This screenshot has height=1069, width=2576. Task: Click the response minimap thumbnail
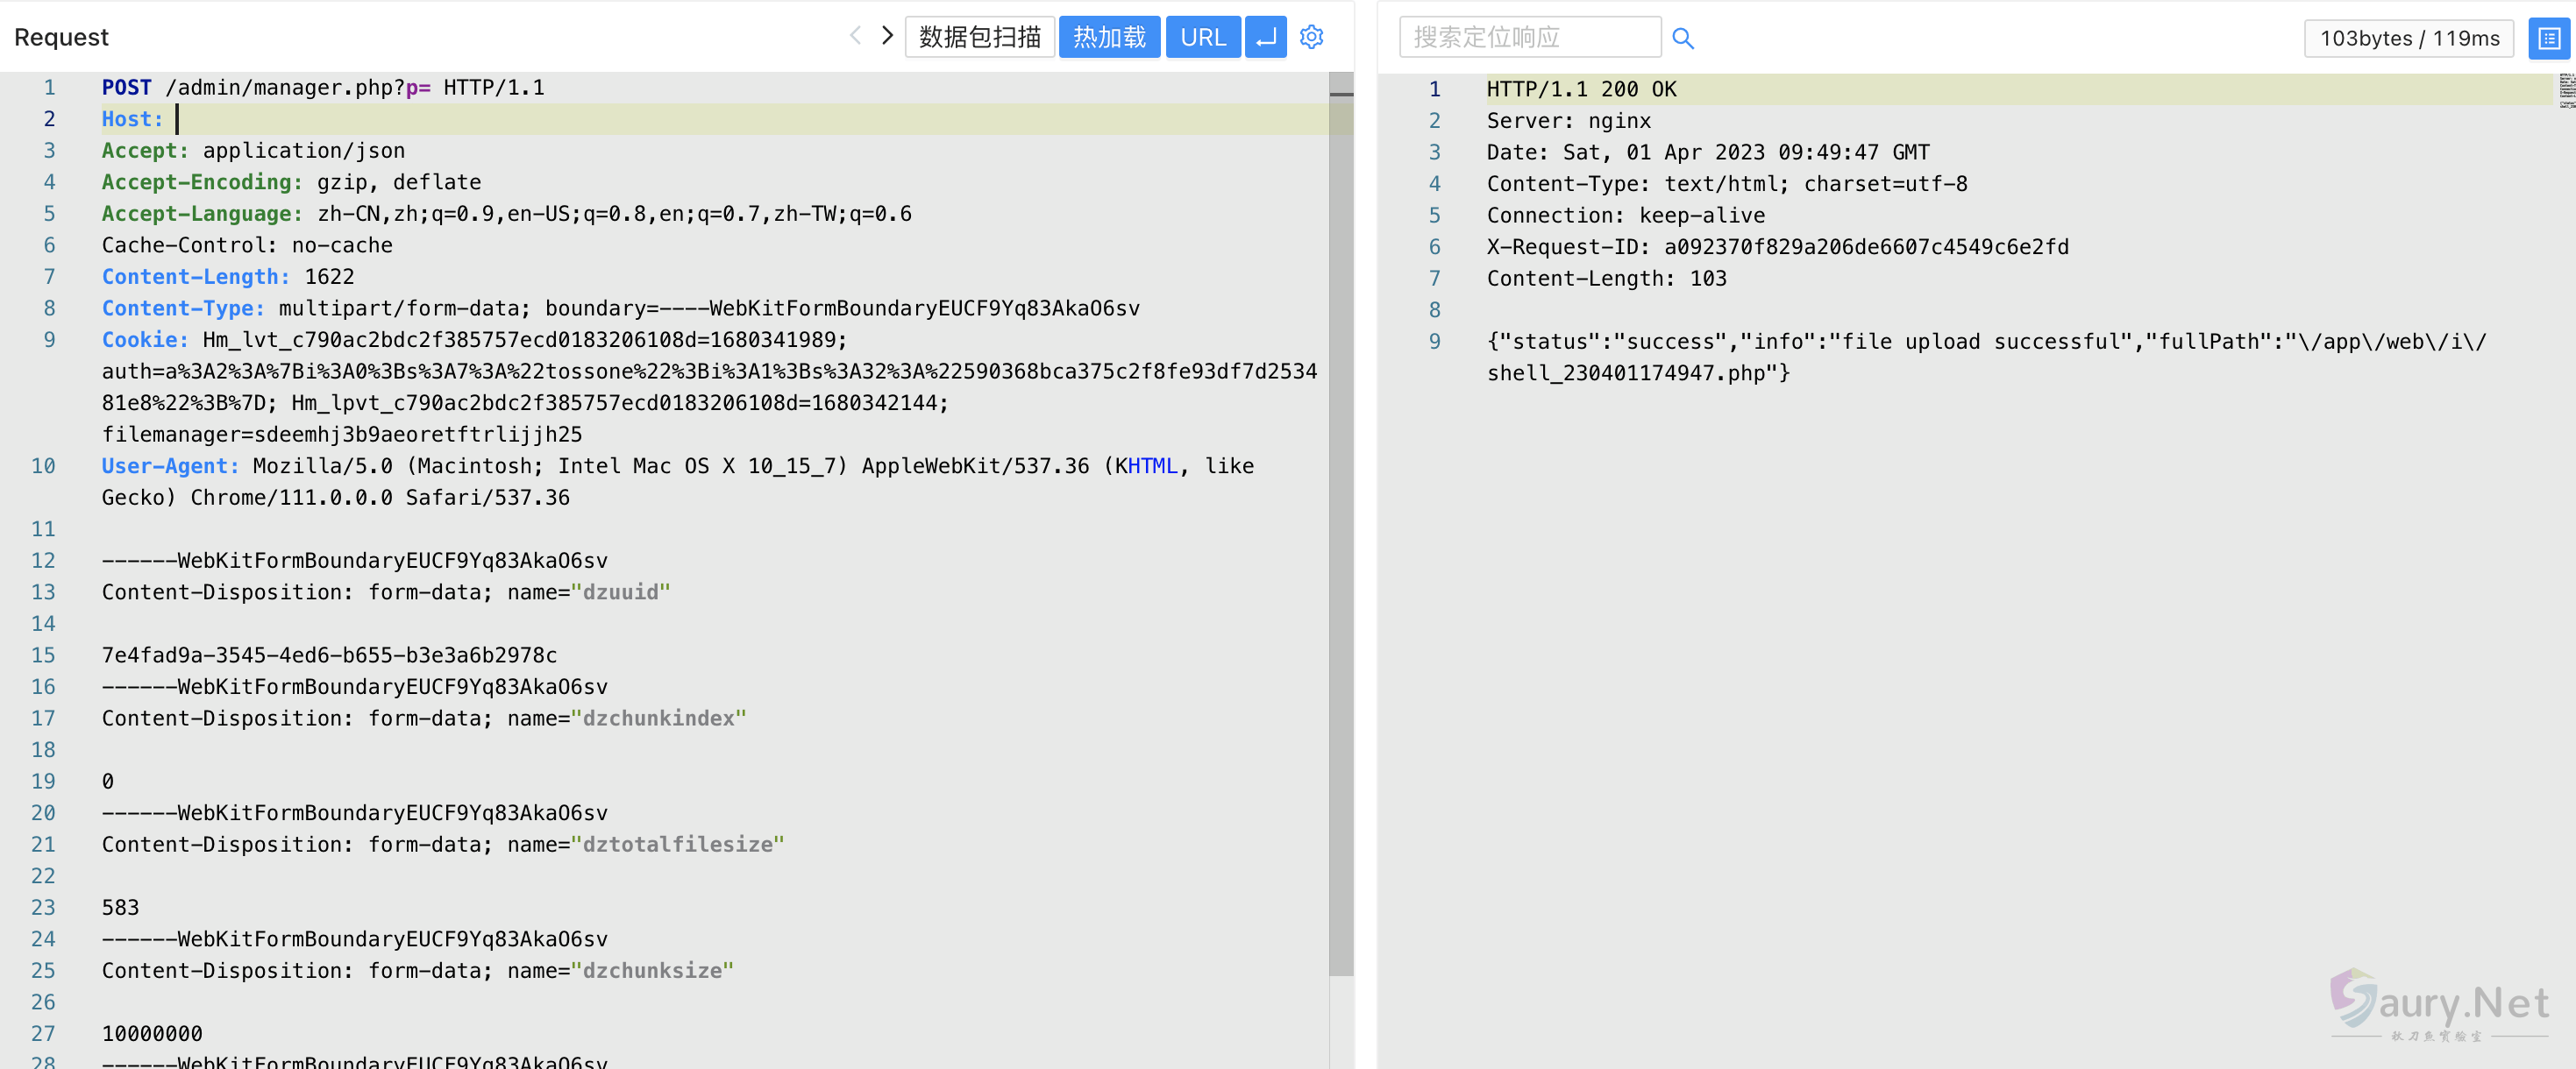coord(2566,90)
